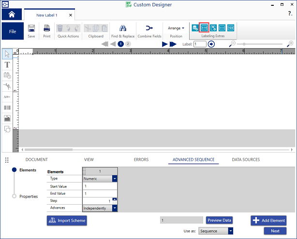This screenshot has height=239, width=297.
Task: Click the horizontal canvas scrollbar
Action: (48, 150)
